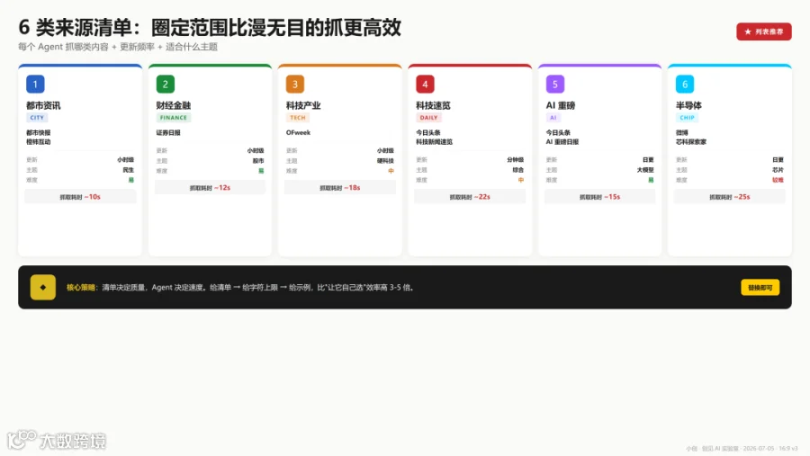Click the blue number 1 badge
This screenshot has width=810, height=456.
(x=35, y=85)
